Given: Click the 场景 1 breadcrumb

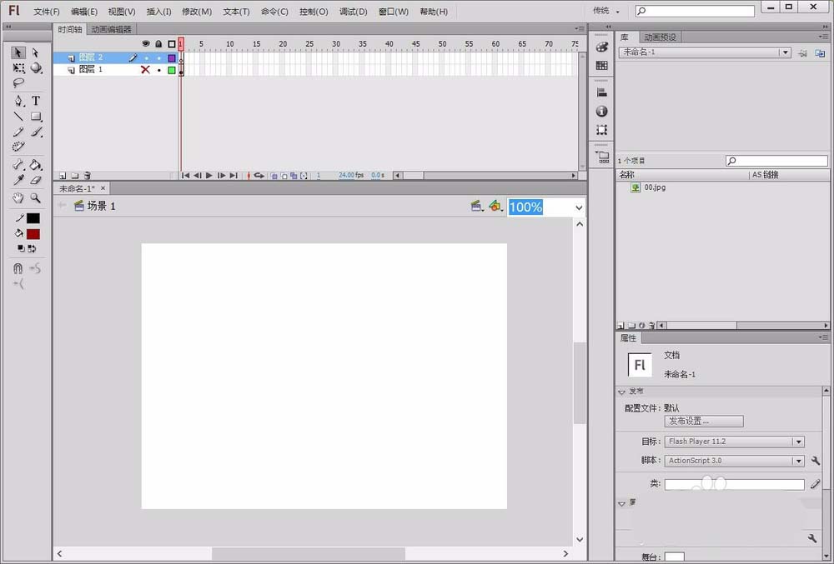Looking at the screenshot, I should tap(95, 206).
